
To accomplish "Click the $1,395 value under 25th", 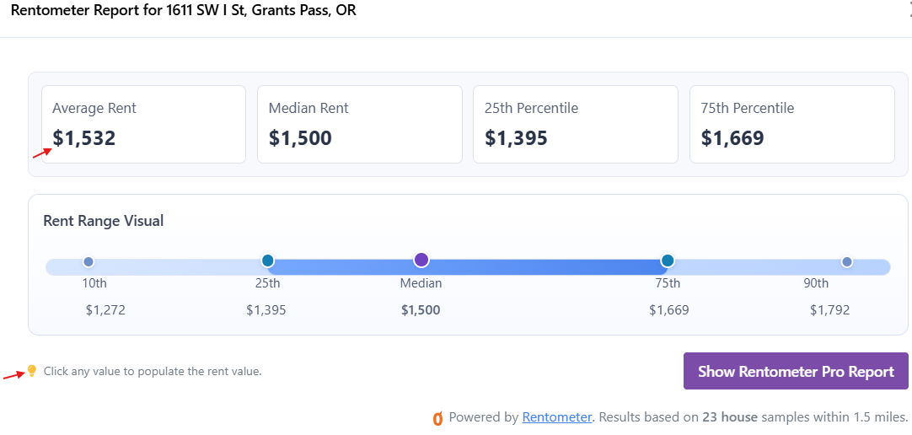I will [x=266, y=310].
